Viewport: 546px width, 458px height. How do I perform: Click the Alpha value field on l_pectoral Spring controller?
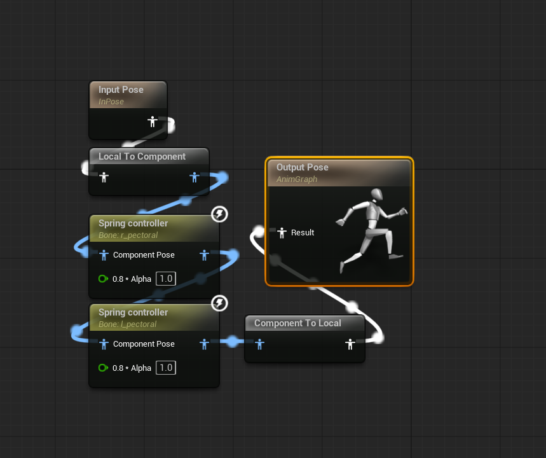(x=166, y=368)
